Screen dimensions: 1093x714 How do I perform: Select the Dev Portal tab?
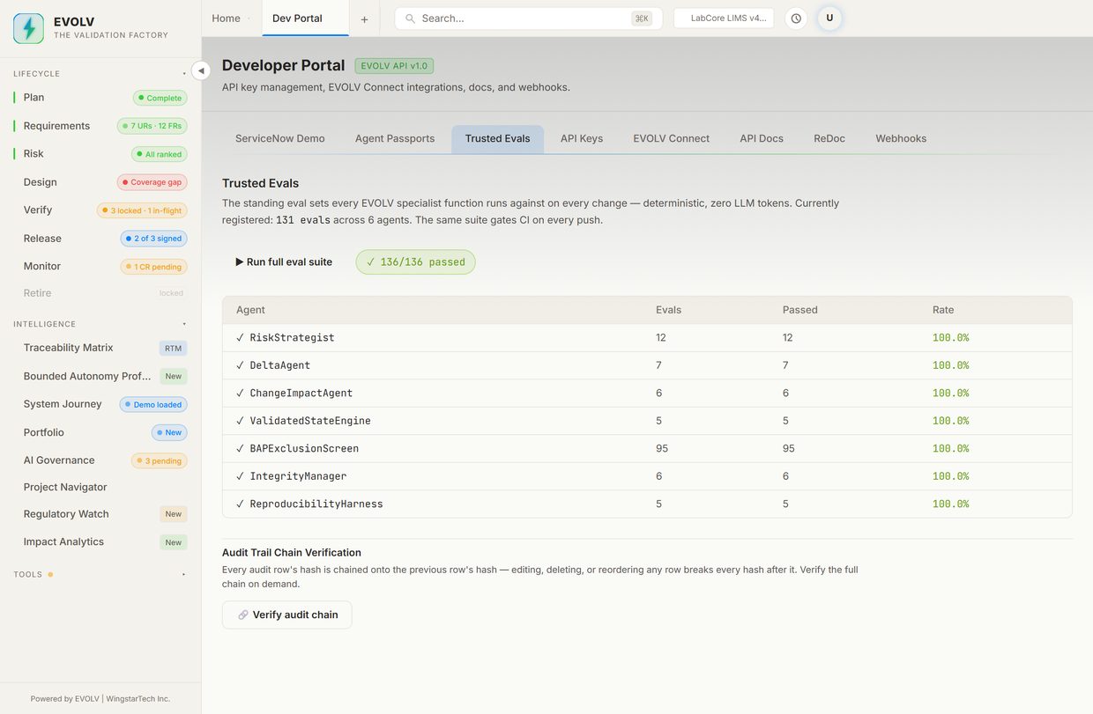305,18
